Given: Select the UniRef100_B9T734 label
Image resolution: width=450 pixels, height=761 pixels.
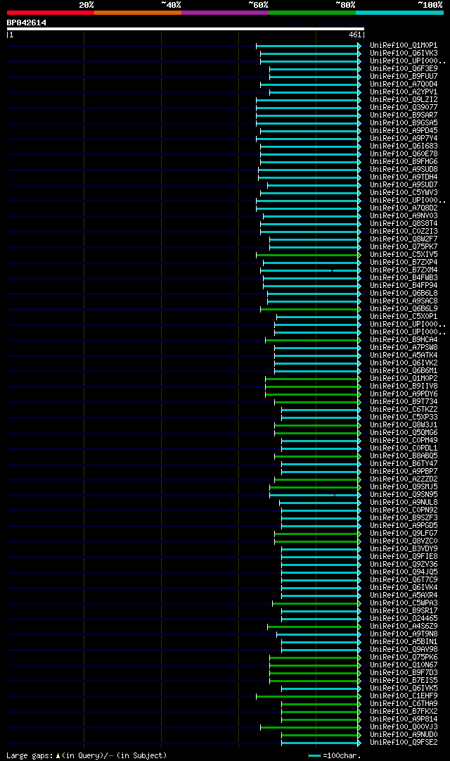Looking at the screenshot, I should pyautogui.click(x=404, y=402).
